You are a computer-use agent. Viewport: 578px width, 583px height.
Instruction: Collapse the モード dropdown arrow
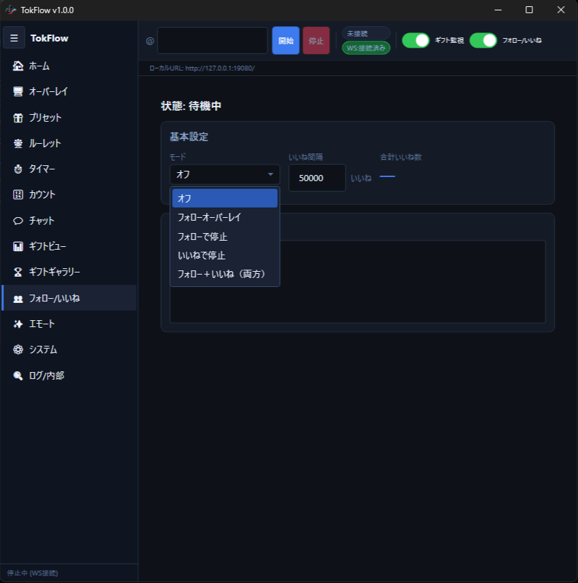coord(270,174)
